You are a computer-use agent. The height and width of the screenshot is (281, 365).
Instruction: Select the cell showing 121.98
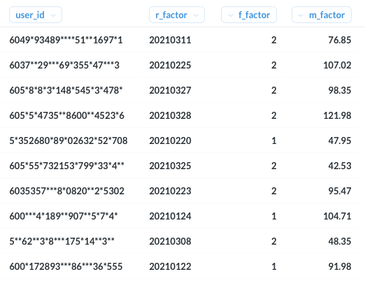tap(337, 115)
